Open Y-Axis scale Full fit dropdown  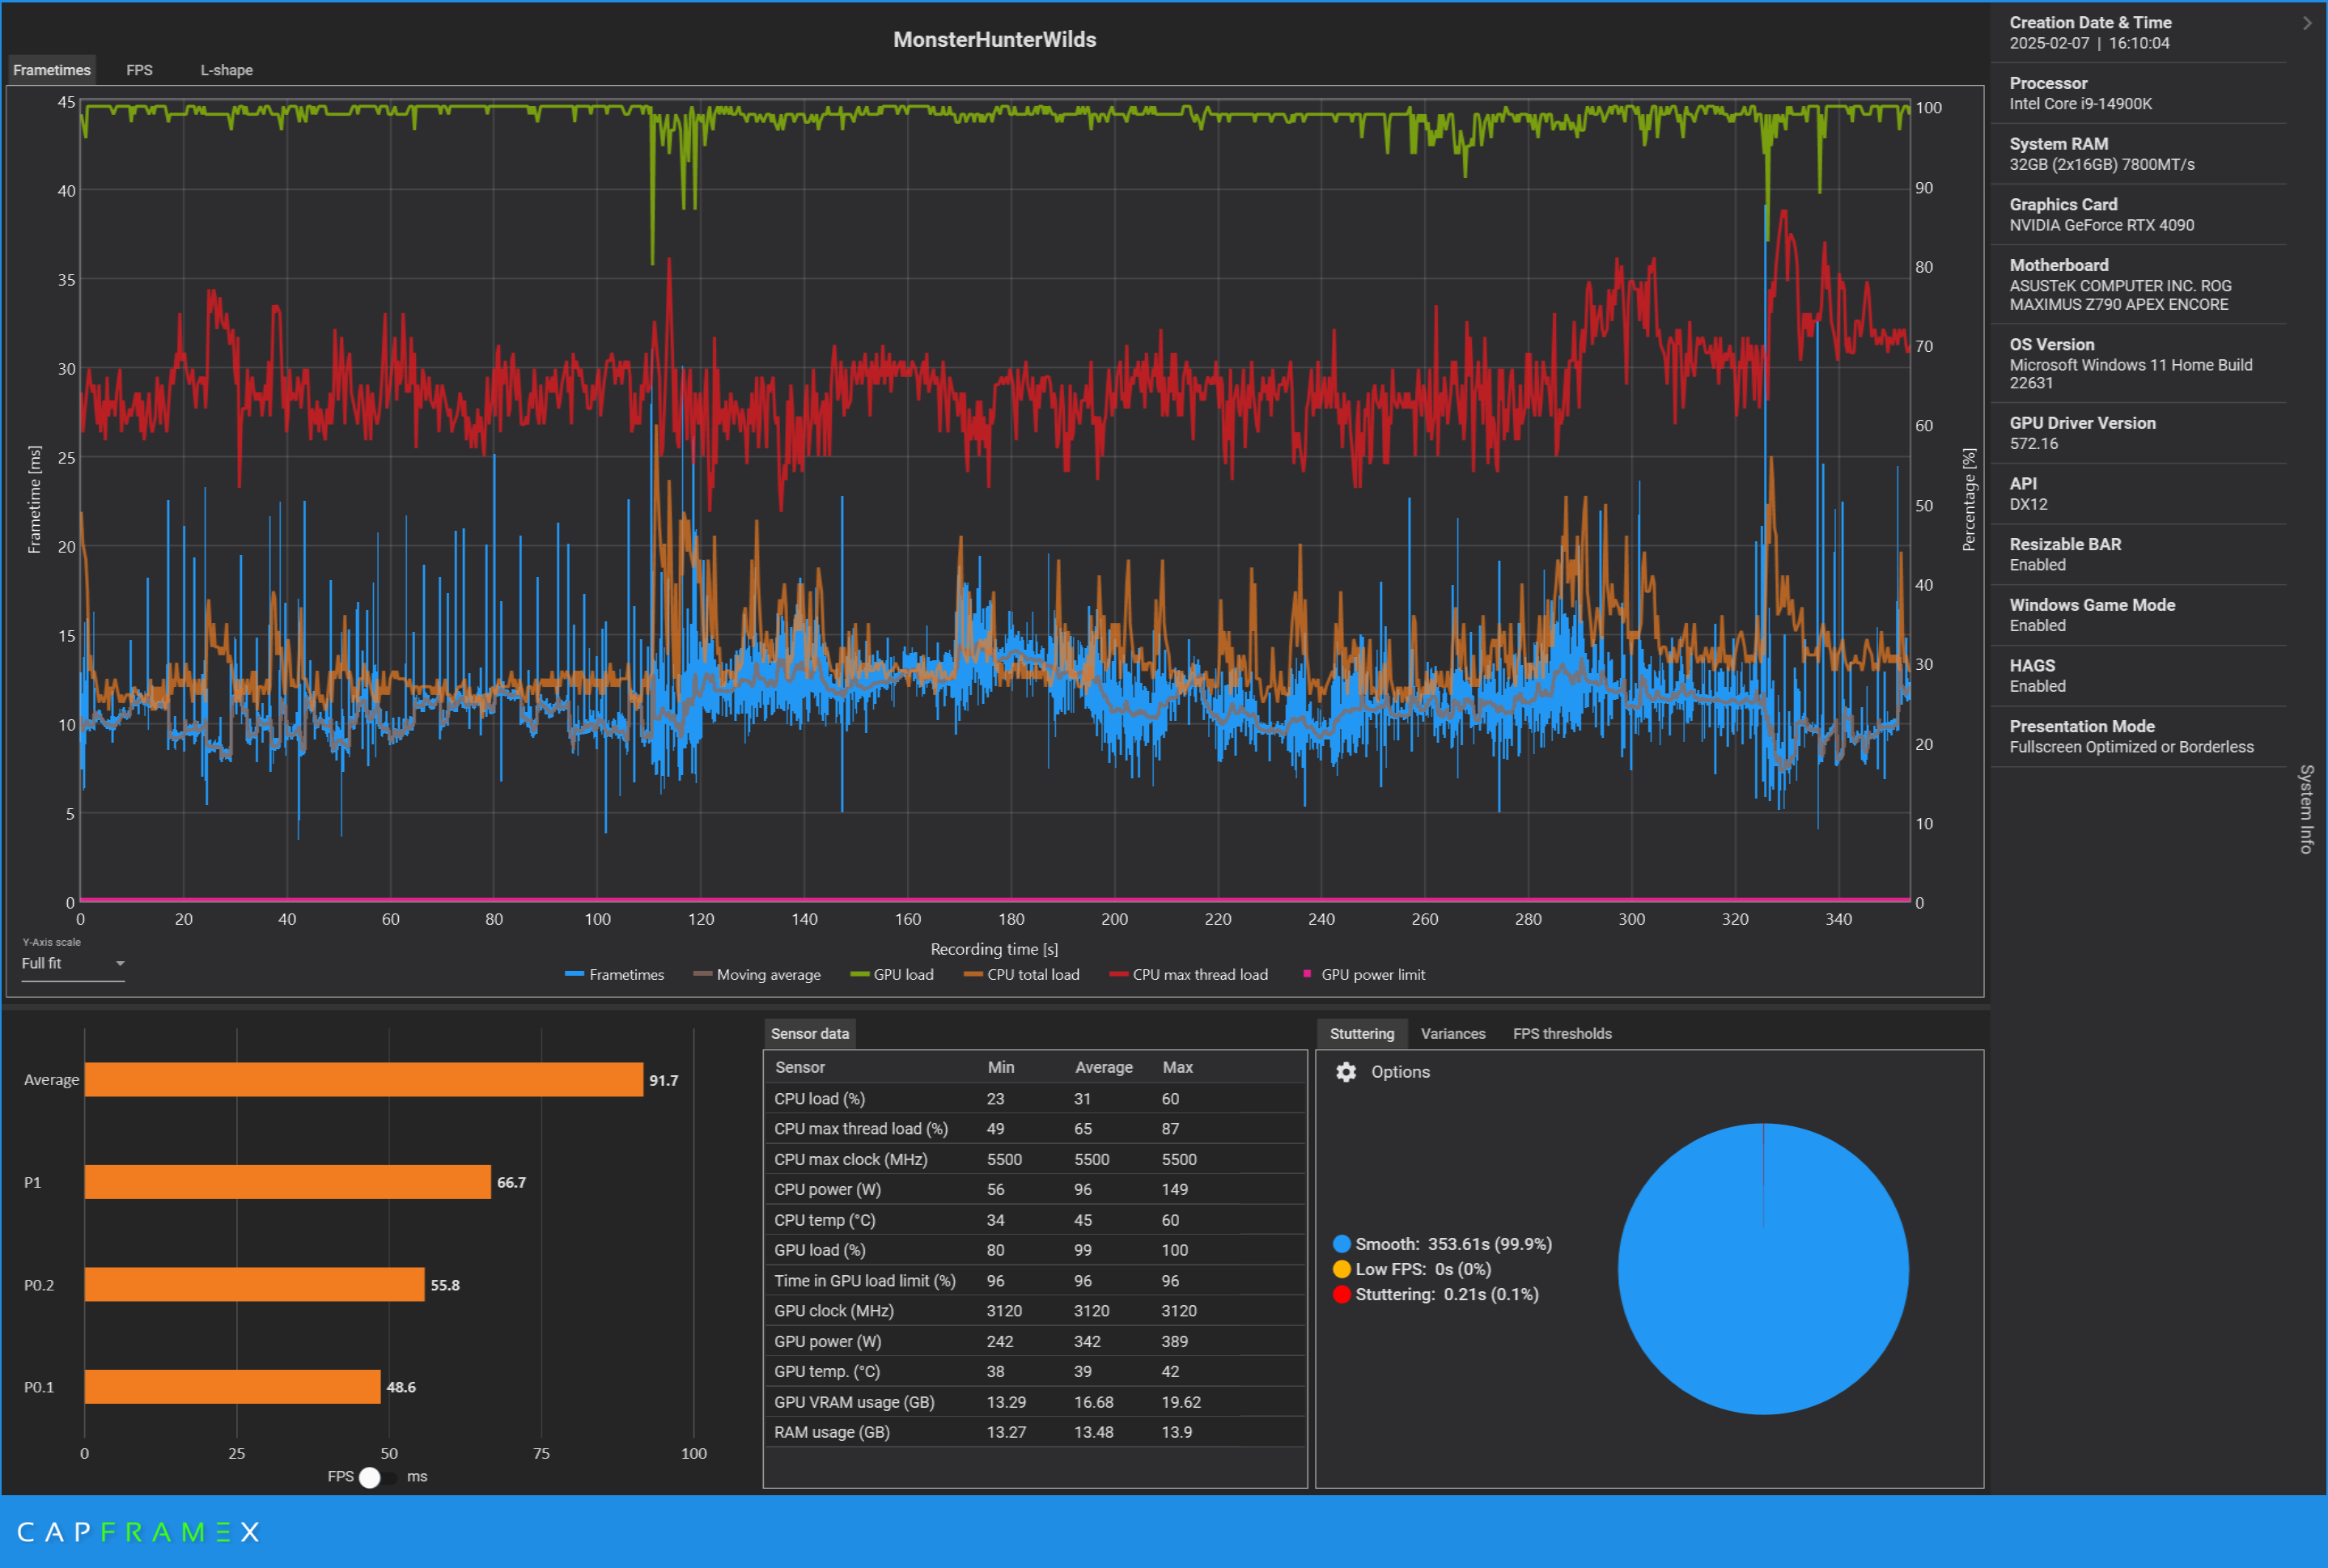point(73,964)
